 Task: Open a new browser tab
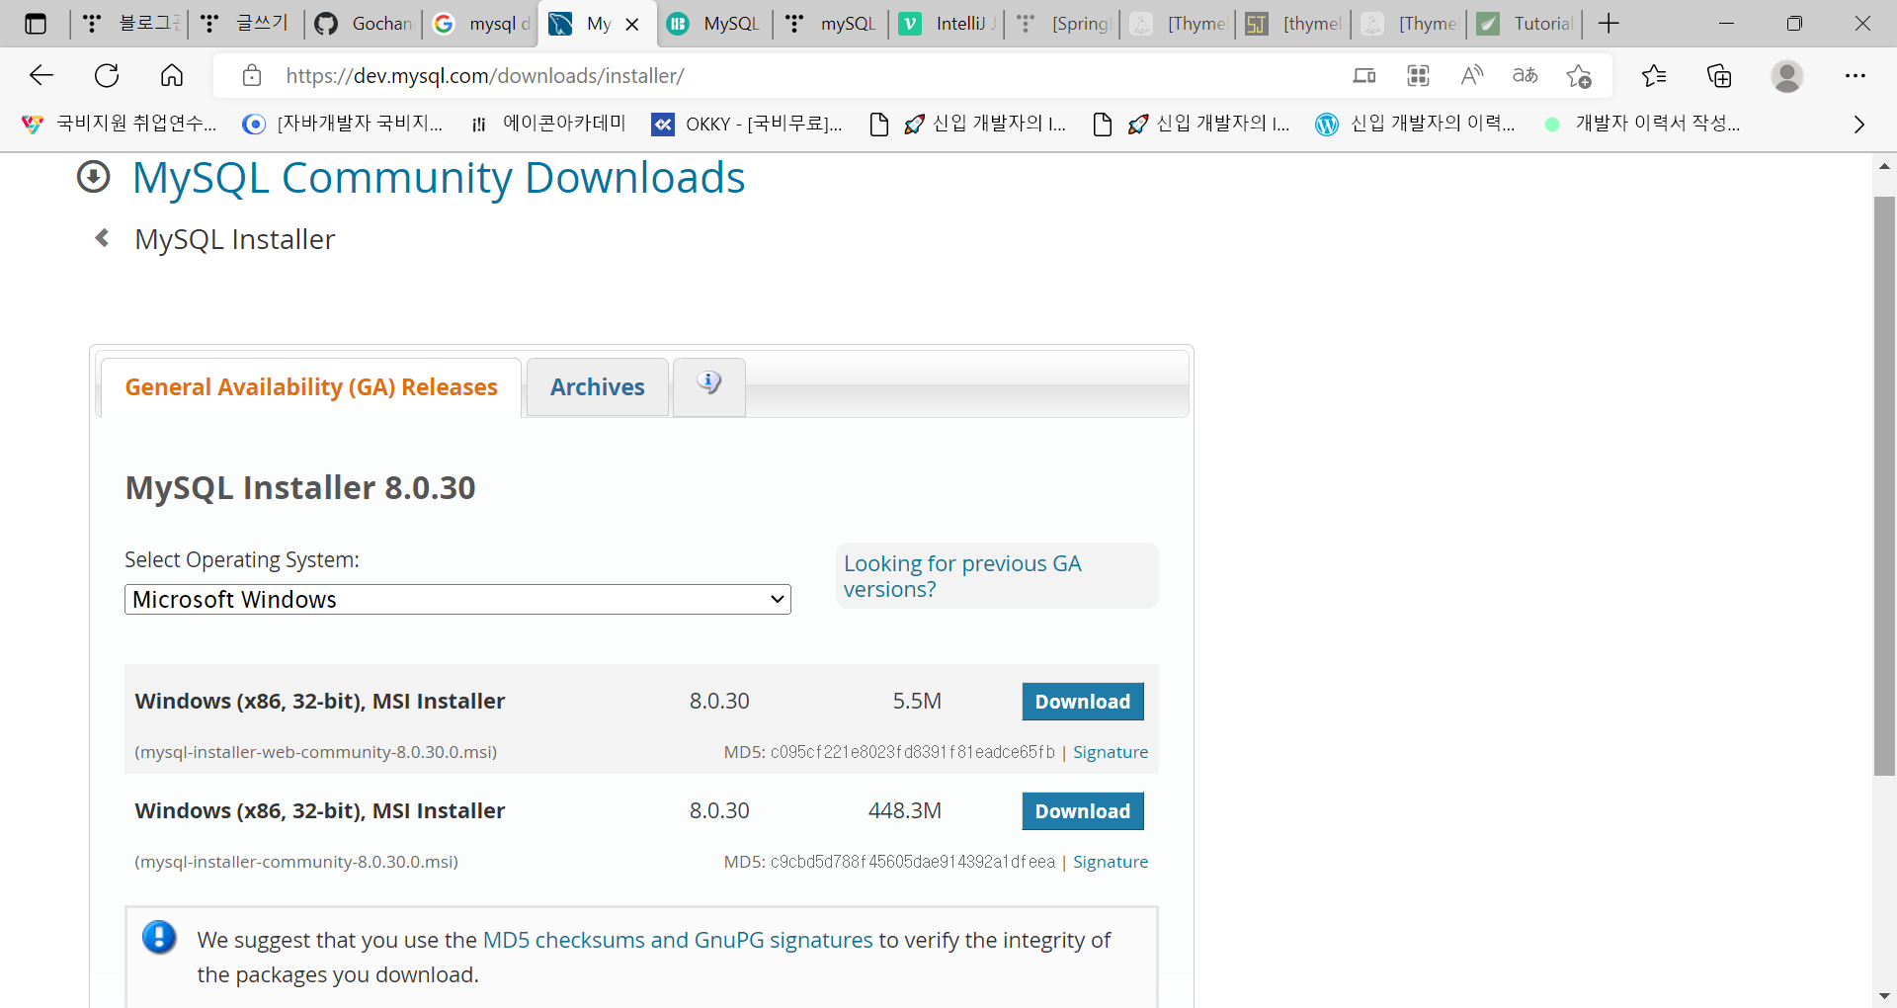(x=1608, y=24)
